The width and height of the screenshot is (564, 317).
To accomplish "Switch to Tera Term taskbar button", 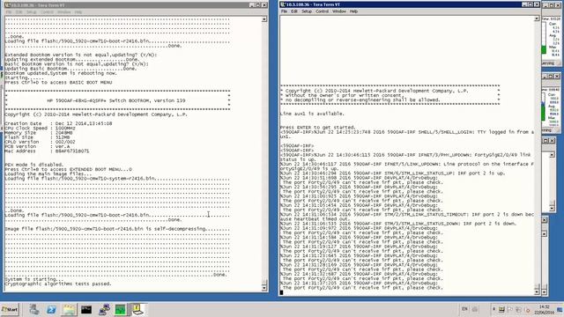I will click(x=137, y=309).
